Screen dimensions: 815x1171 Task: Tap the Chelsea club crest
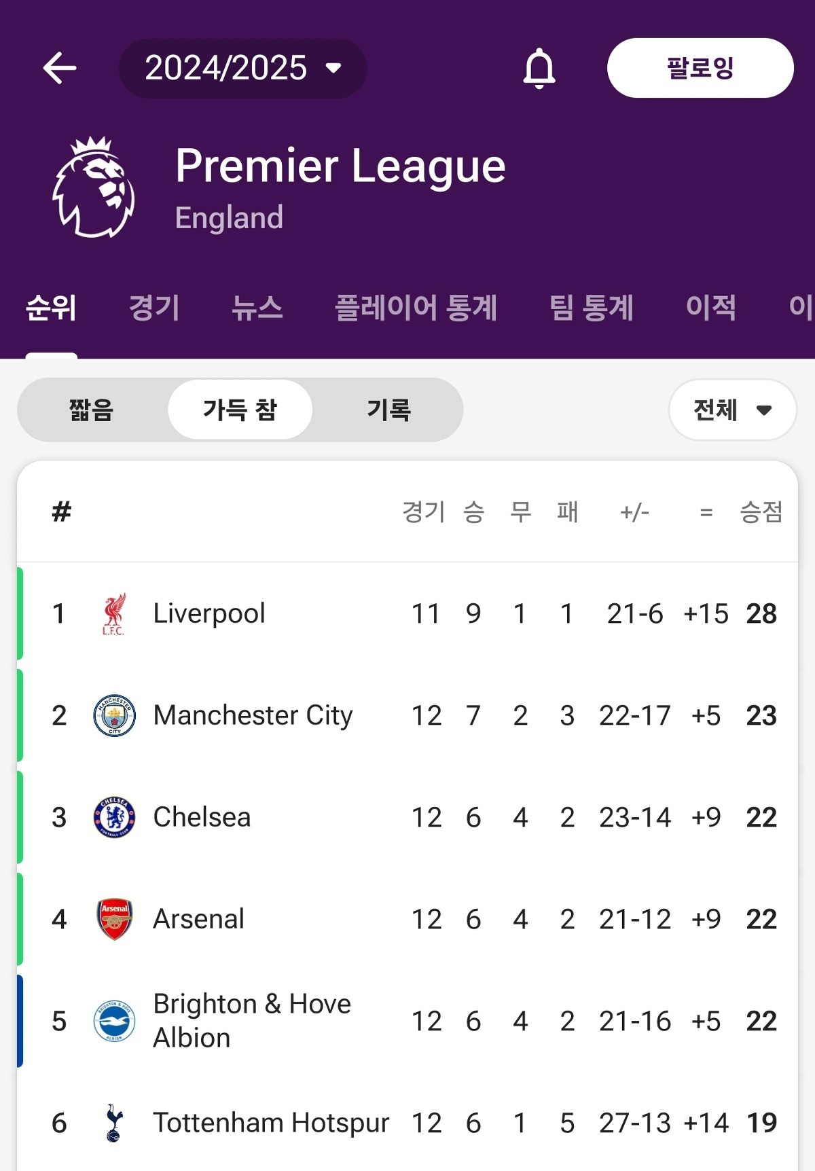(114, 817)
